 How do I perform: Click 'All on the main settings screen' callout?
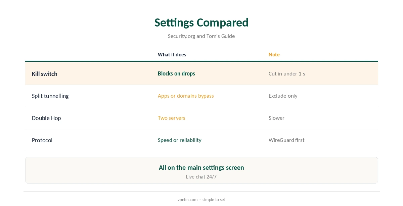[x=201, y=167]
